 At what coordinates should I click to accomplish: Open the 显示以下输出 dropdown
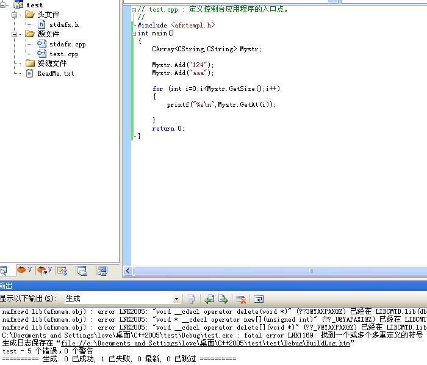pyautogui.click(x=176, y=299)
